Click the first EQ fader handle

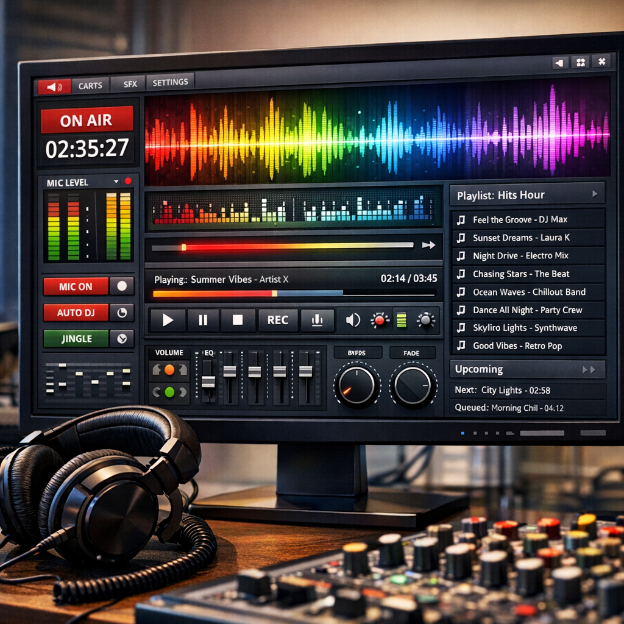pos(208,381)
